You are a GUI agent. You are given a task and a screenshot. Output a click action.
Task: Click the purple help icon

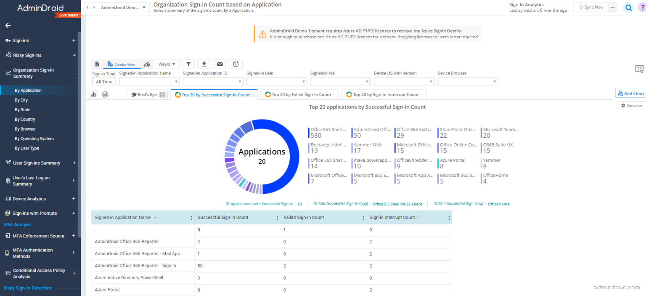coord(640,7)
